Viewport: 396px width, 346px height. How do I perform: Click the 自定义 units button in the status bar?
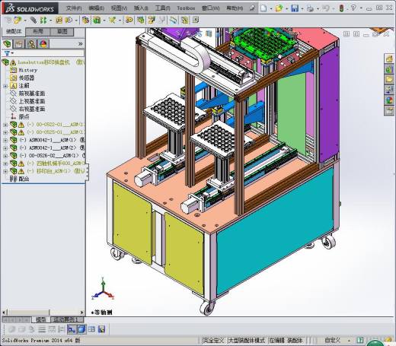(x=332, y=340)
